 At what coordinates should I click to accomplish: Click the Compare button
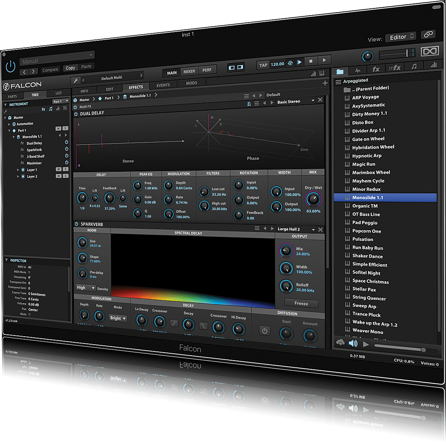coord(50,70)
